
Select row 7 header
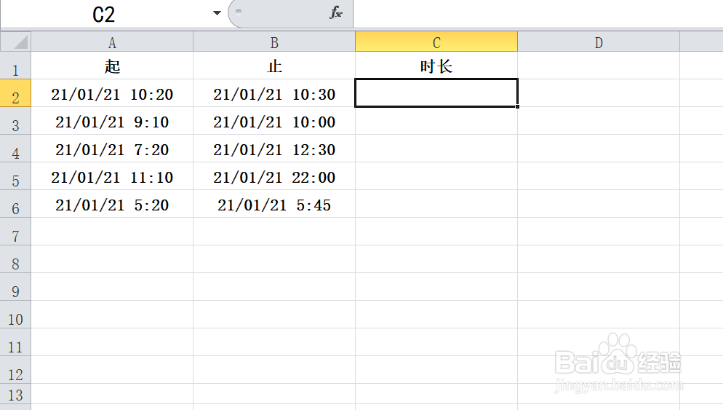[15, 234]
